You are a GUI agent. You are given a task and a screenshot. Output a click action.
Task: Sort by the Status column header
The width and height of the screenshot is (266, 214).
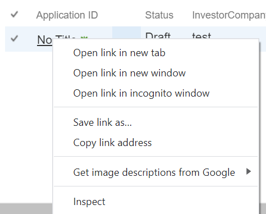(x=159, y=15)
